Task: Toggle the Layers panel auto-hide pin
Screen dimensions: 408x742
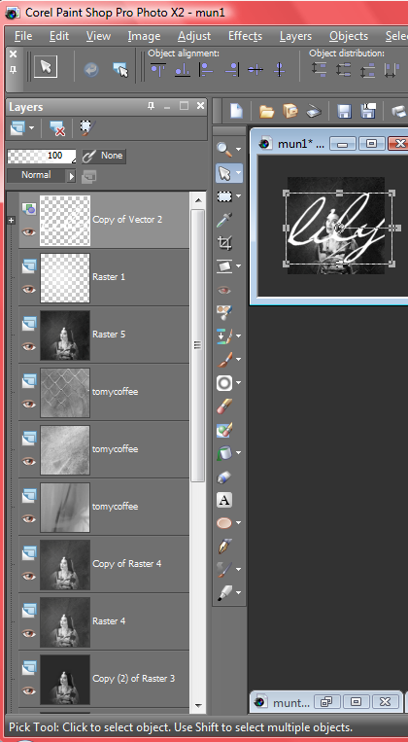Action: (151, 106)
